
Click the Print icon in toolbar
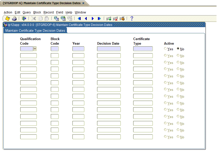coord(14,19)
